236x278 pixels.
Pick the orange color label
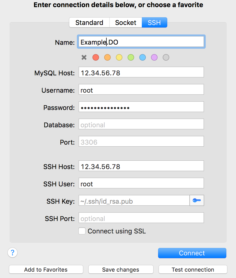107,58
